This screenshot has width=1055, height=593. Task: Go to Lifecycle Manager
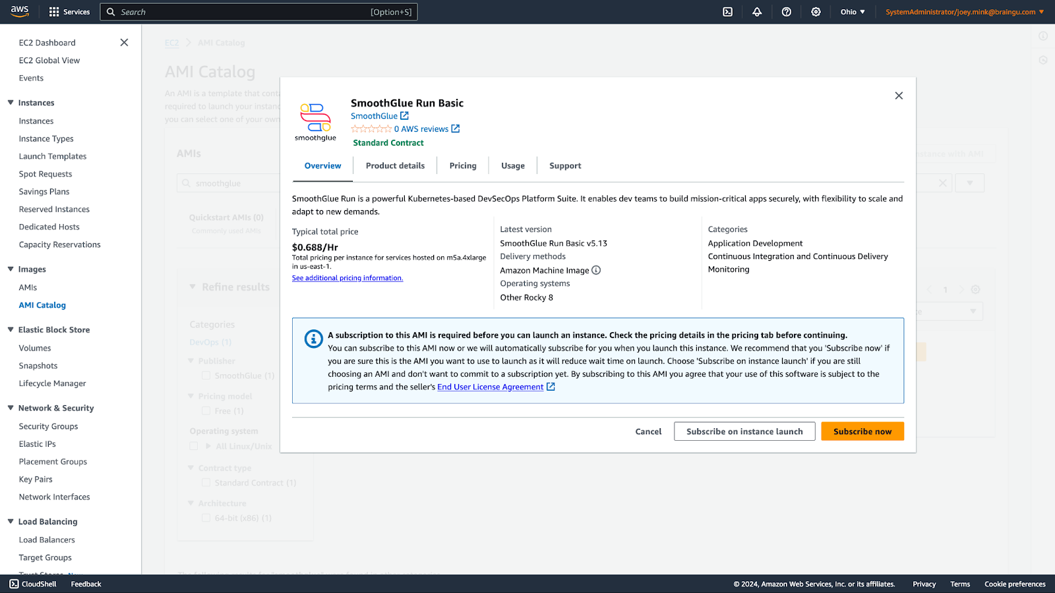click(53, 384)
